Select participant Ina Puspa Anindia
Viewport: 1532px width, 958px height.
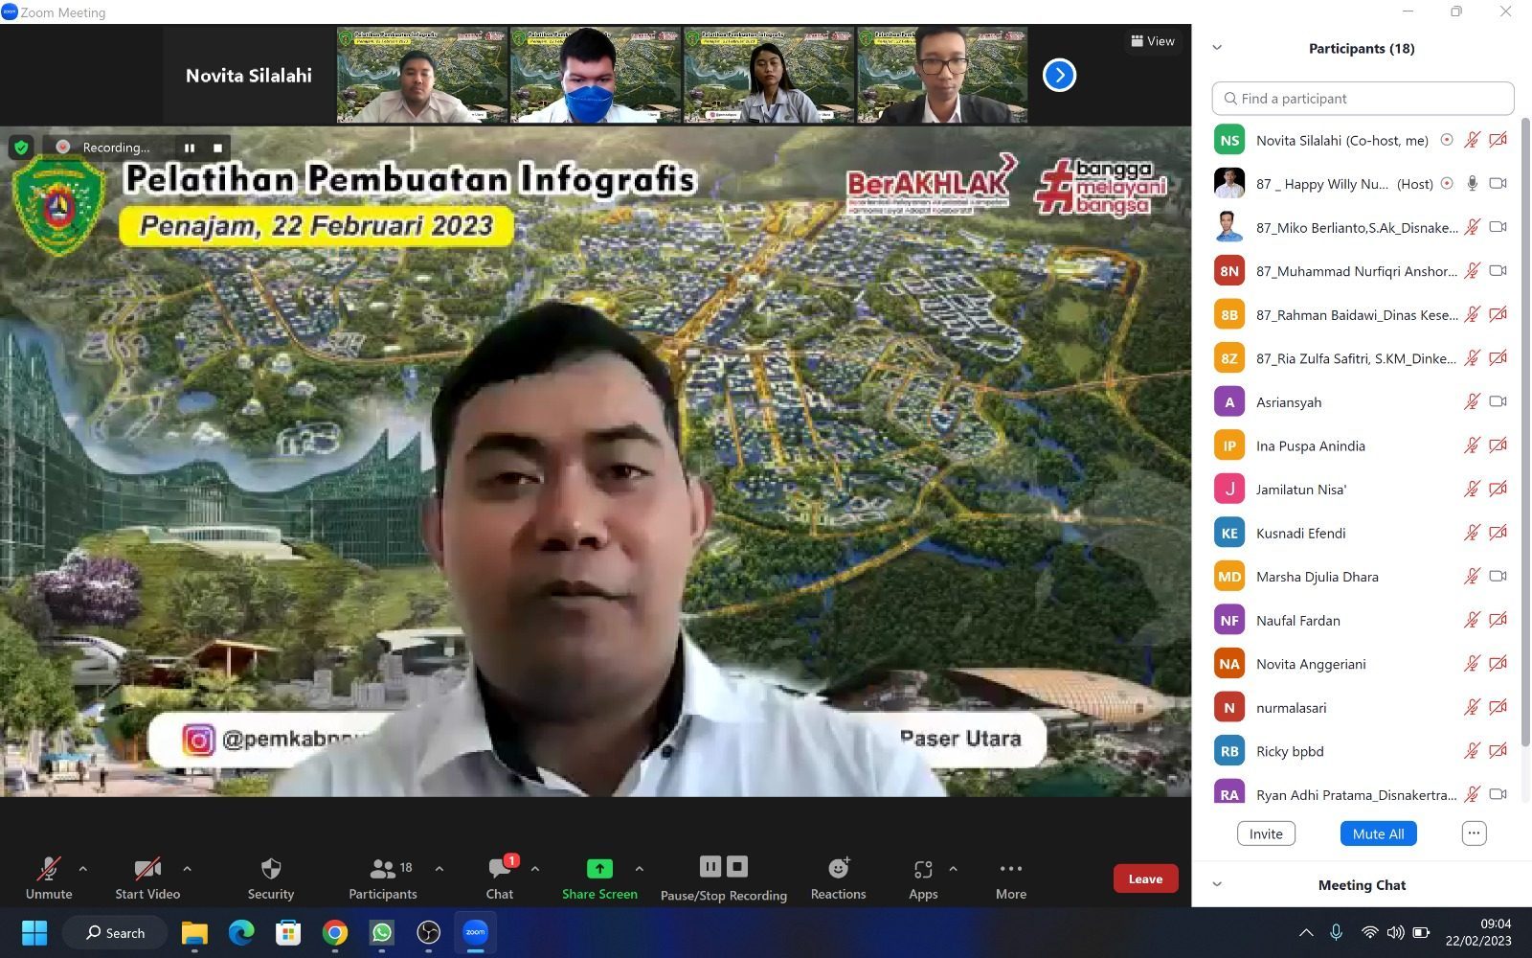tap(1360, 445)
